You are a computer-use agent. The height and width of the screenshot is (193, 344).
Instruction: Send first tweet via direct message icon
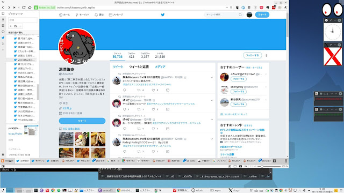click(168, 90)
